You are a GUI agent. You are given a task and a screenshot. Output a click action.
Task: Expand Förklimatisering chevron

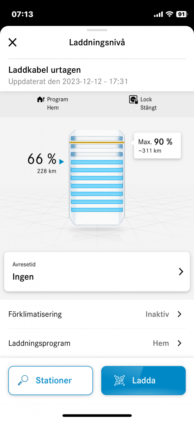(180, 314)
